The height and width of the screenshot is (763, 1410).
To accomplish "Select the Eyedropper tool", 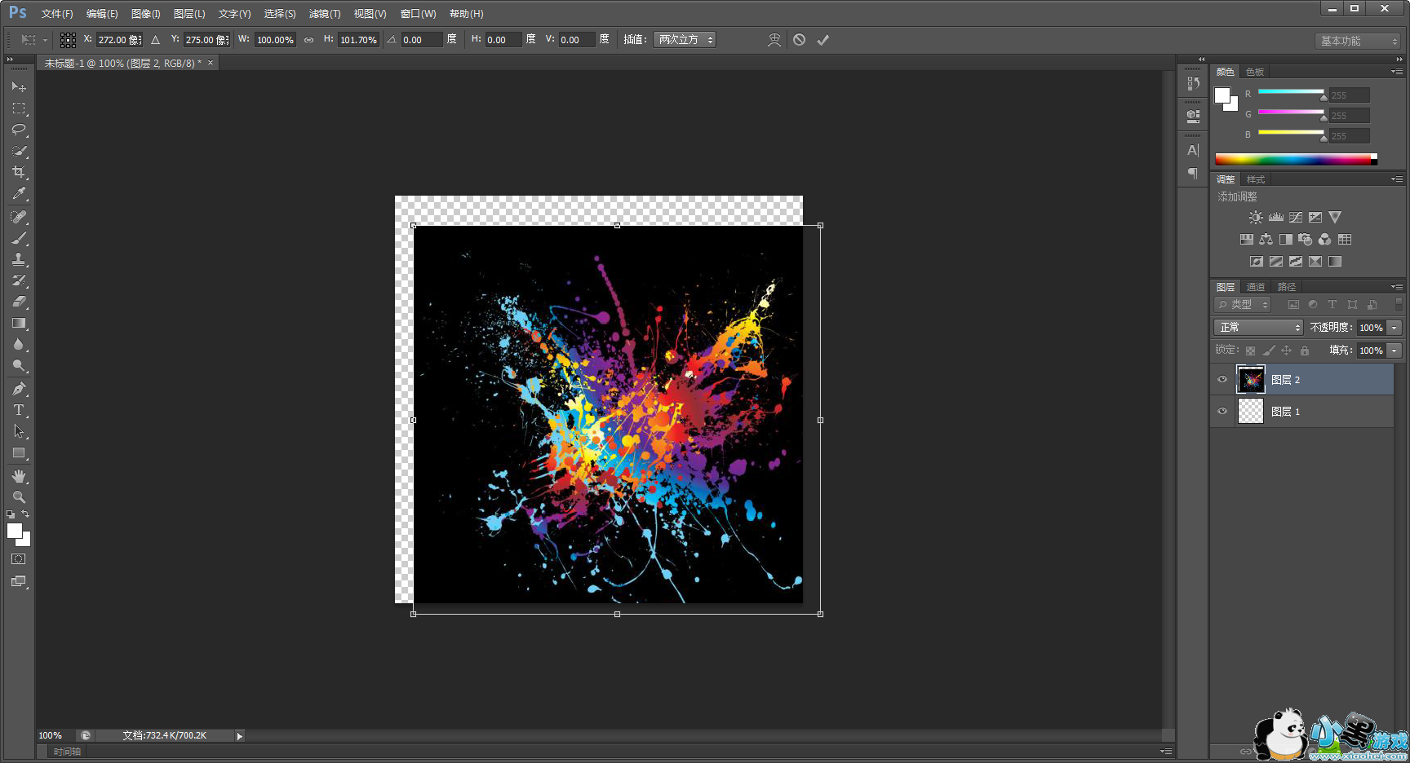I will point(19,194).
